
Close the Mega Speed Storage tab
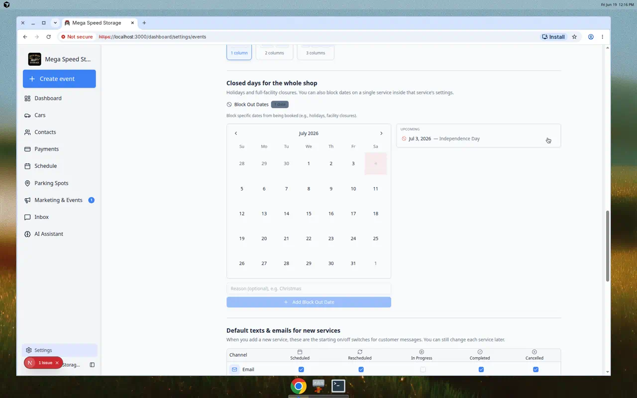pos(132,23)
